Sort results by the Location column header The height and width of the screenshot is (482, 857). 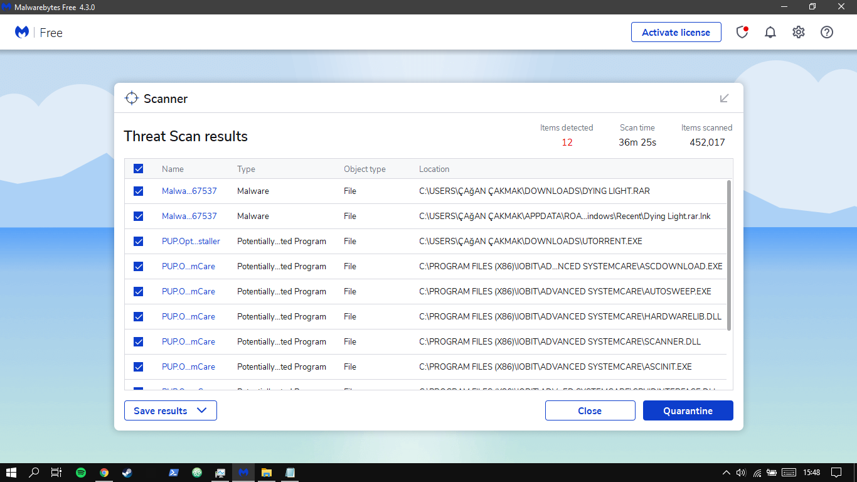[434, 169]
